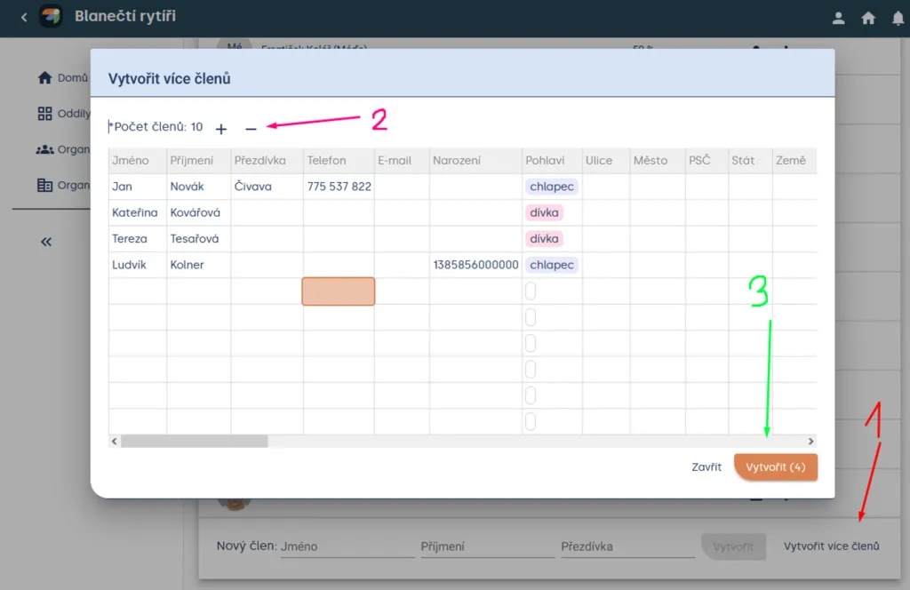Focus the Jméno field for new member
910x590 pixels.
[x=347, y=546]
